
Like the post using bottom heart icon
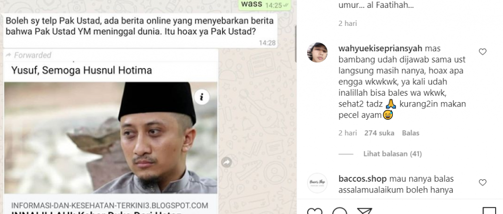(x=314, y=211)
